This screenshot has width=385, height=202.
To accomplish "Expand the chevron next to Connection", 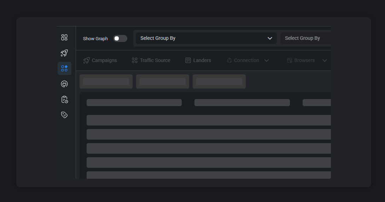I will pyautogui.click(x=267, y=60).
